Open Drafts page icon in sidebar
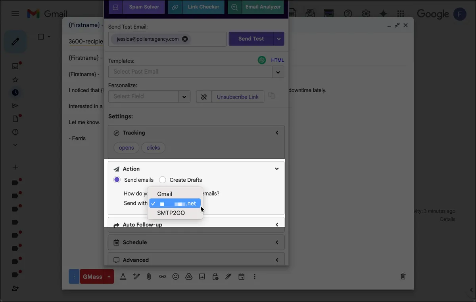 click(x=15, y=119)
